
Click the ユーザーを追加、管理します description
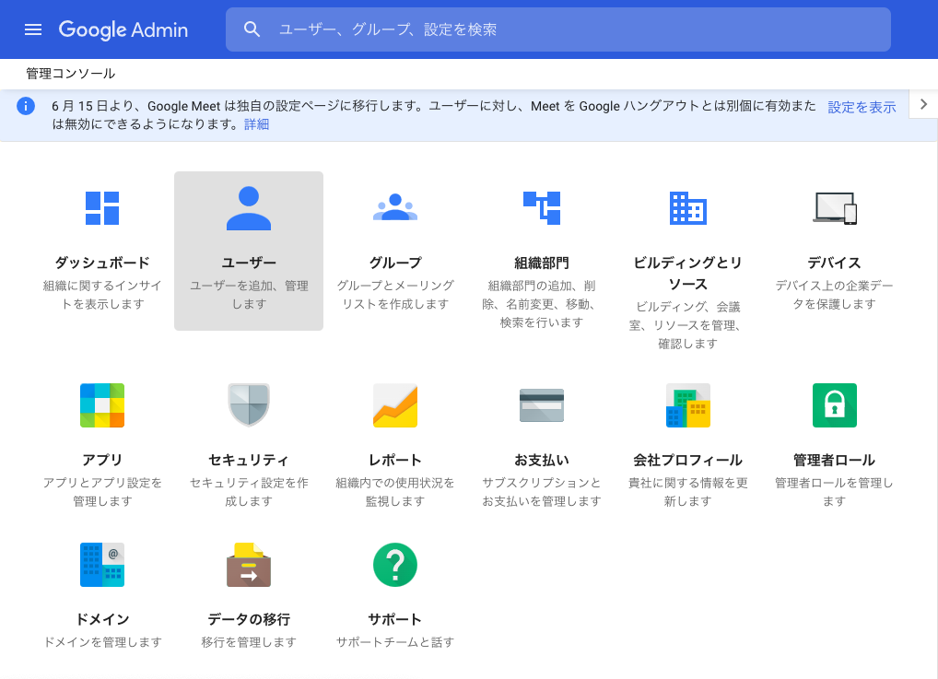[x=249, y=295]
